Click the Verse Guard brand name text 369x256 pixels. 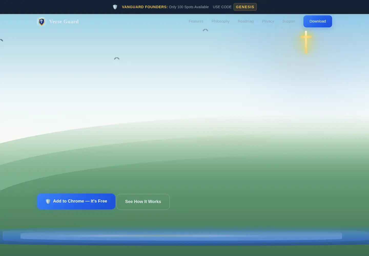tap(64, 22)
